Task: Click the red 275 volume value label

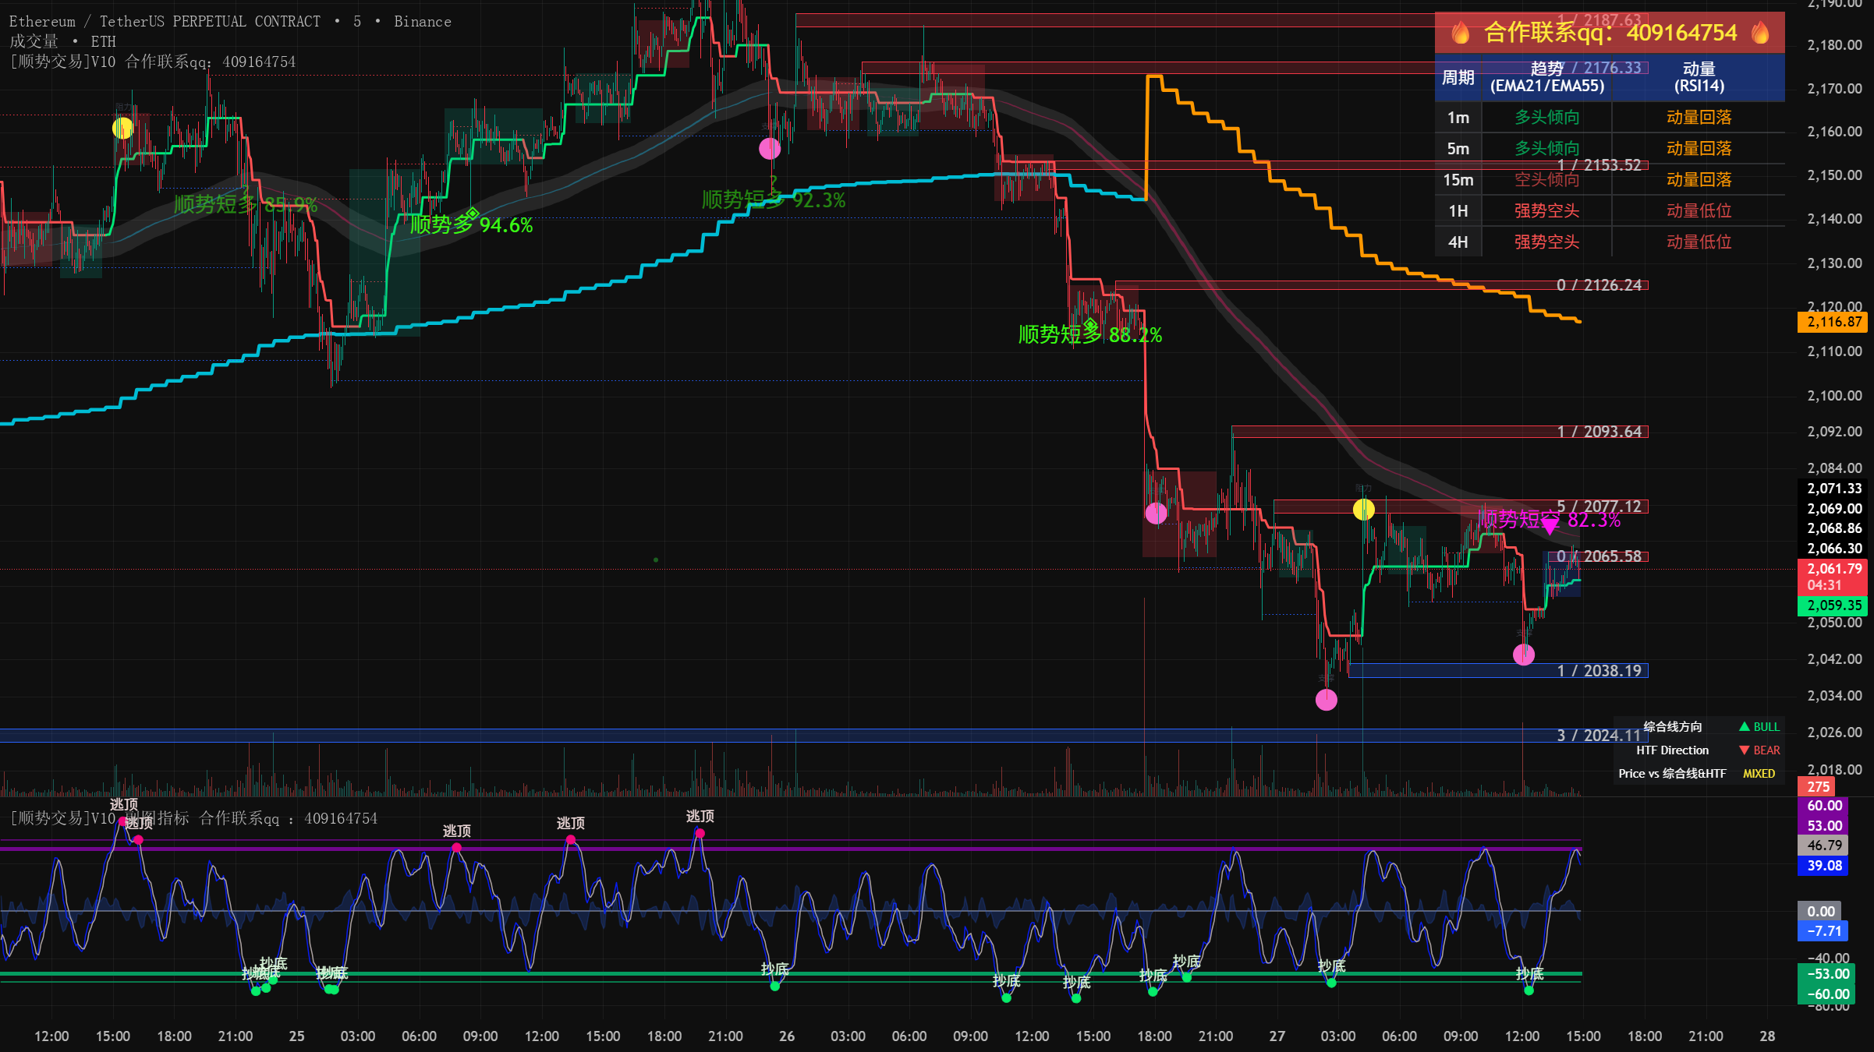Action: 1818,787
